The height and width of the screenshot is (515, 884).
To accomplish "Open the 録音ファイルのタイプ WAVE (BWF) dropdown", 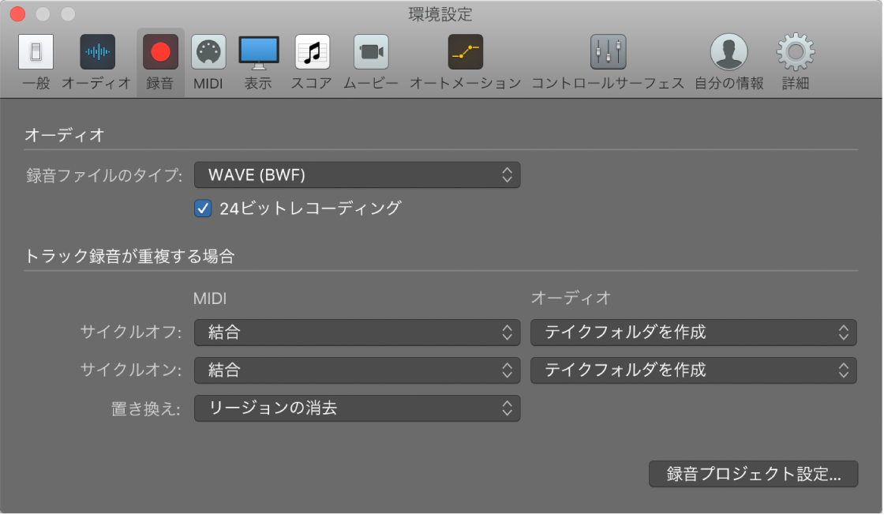I will pyautogui.click(x=357, y=175).
